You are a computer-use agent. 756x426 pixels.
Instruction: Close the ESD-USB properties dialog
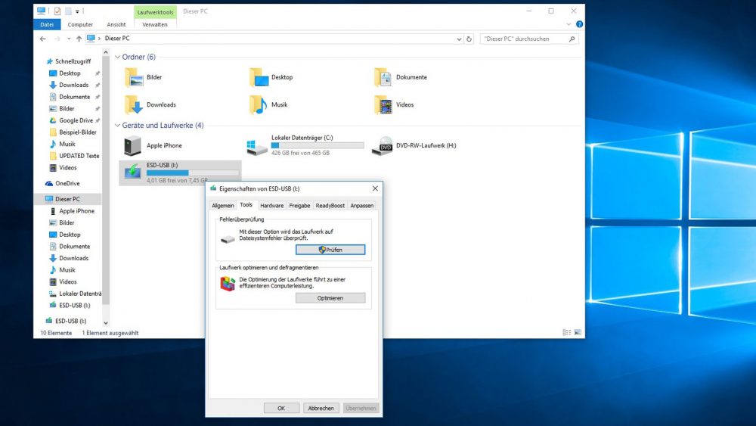point(375,188)
